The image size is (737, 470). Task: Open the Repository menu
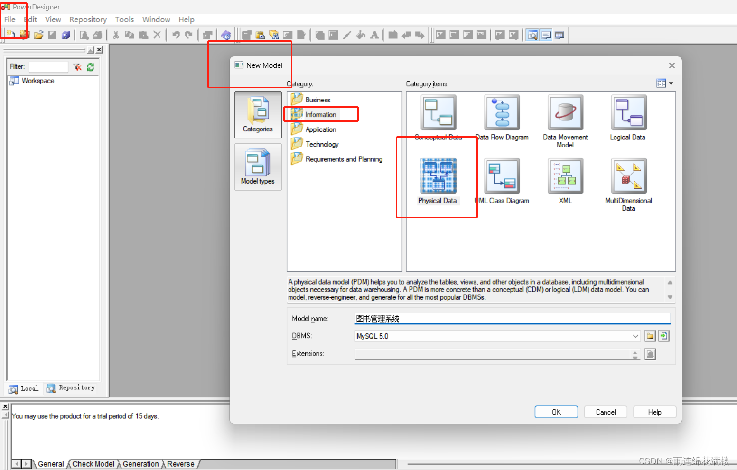(x=88, y=19)
